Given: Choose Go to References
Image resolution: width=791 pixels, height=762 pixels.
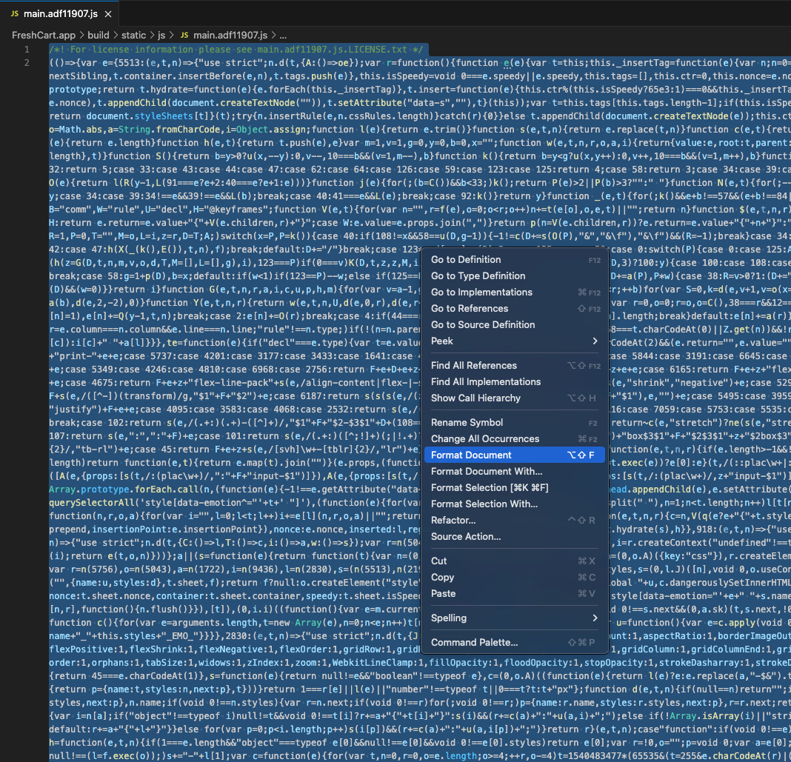Looking at the screenshot, I should (x=514, y=308).
